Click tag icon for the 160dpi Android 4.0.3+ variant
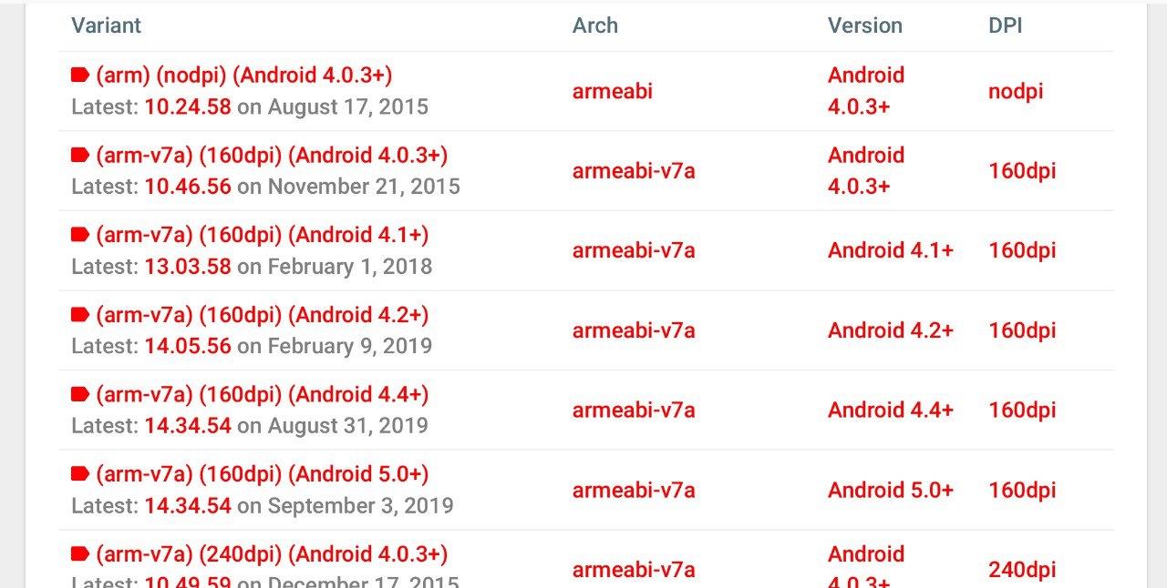This screenshot has height=588, width=1167. (80, 156)
